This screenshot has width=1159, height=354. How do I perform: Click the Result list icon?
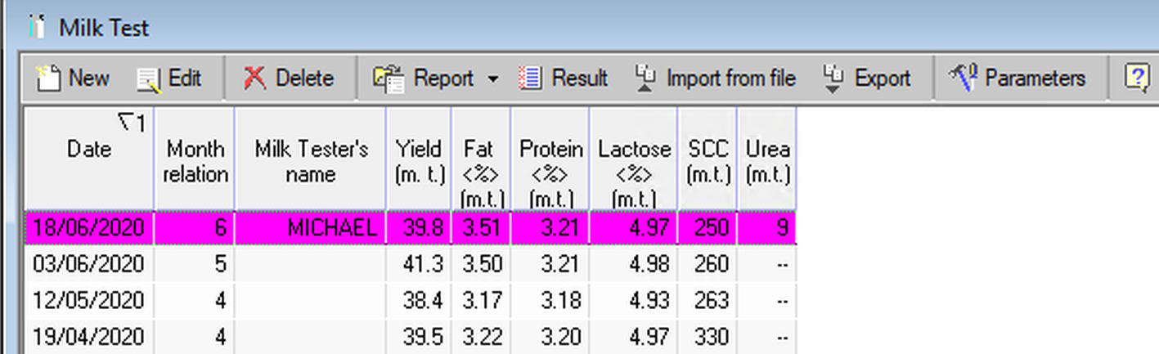[x=531, y=78]
